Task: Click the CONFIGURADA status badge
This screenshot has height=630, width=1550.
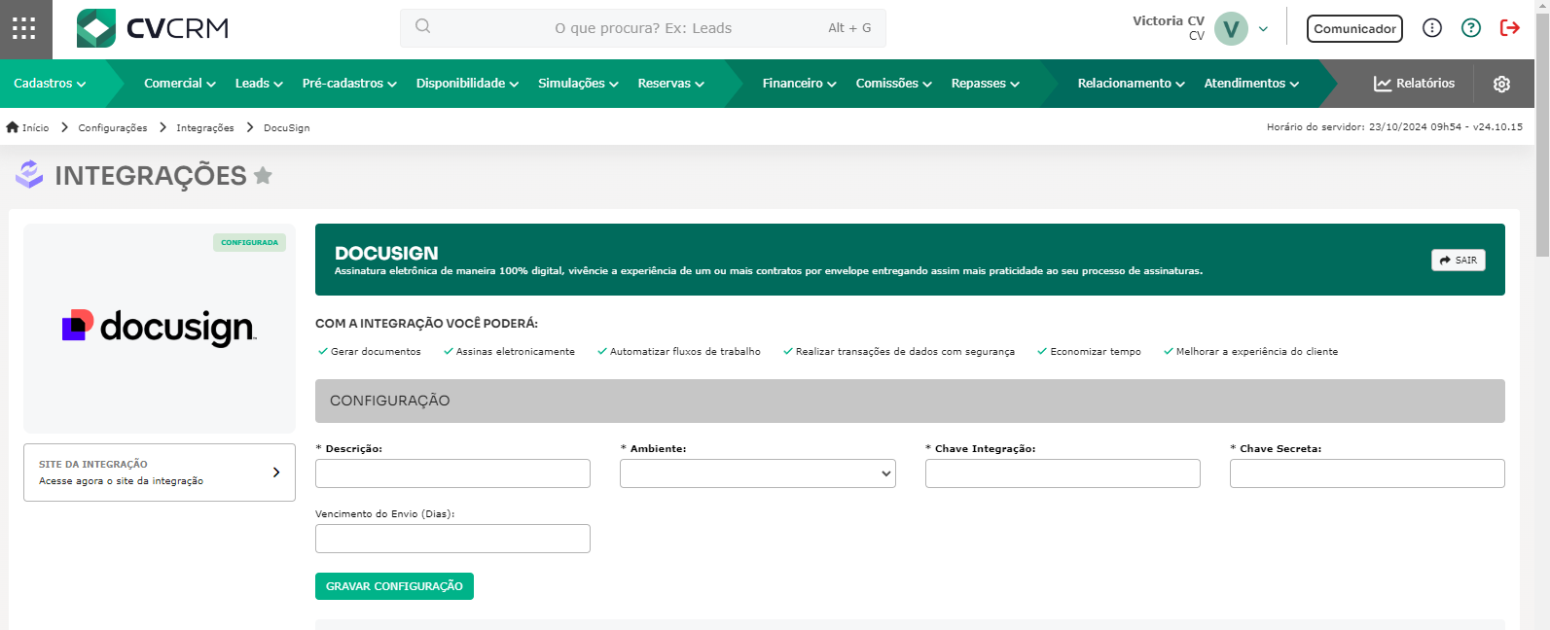Action: point(249,242)
